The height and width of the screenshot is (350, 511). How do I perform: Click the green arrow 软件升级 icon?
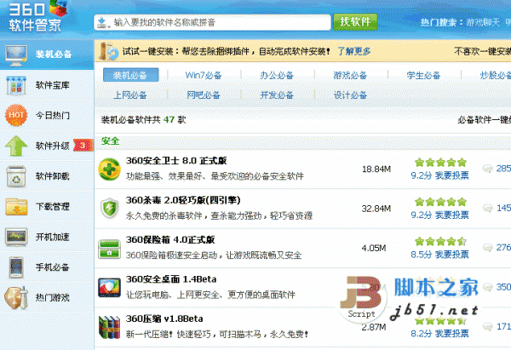[x=16, y=146]
